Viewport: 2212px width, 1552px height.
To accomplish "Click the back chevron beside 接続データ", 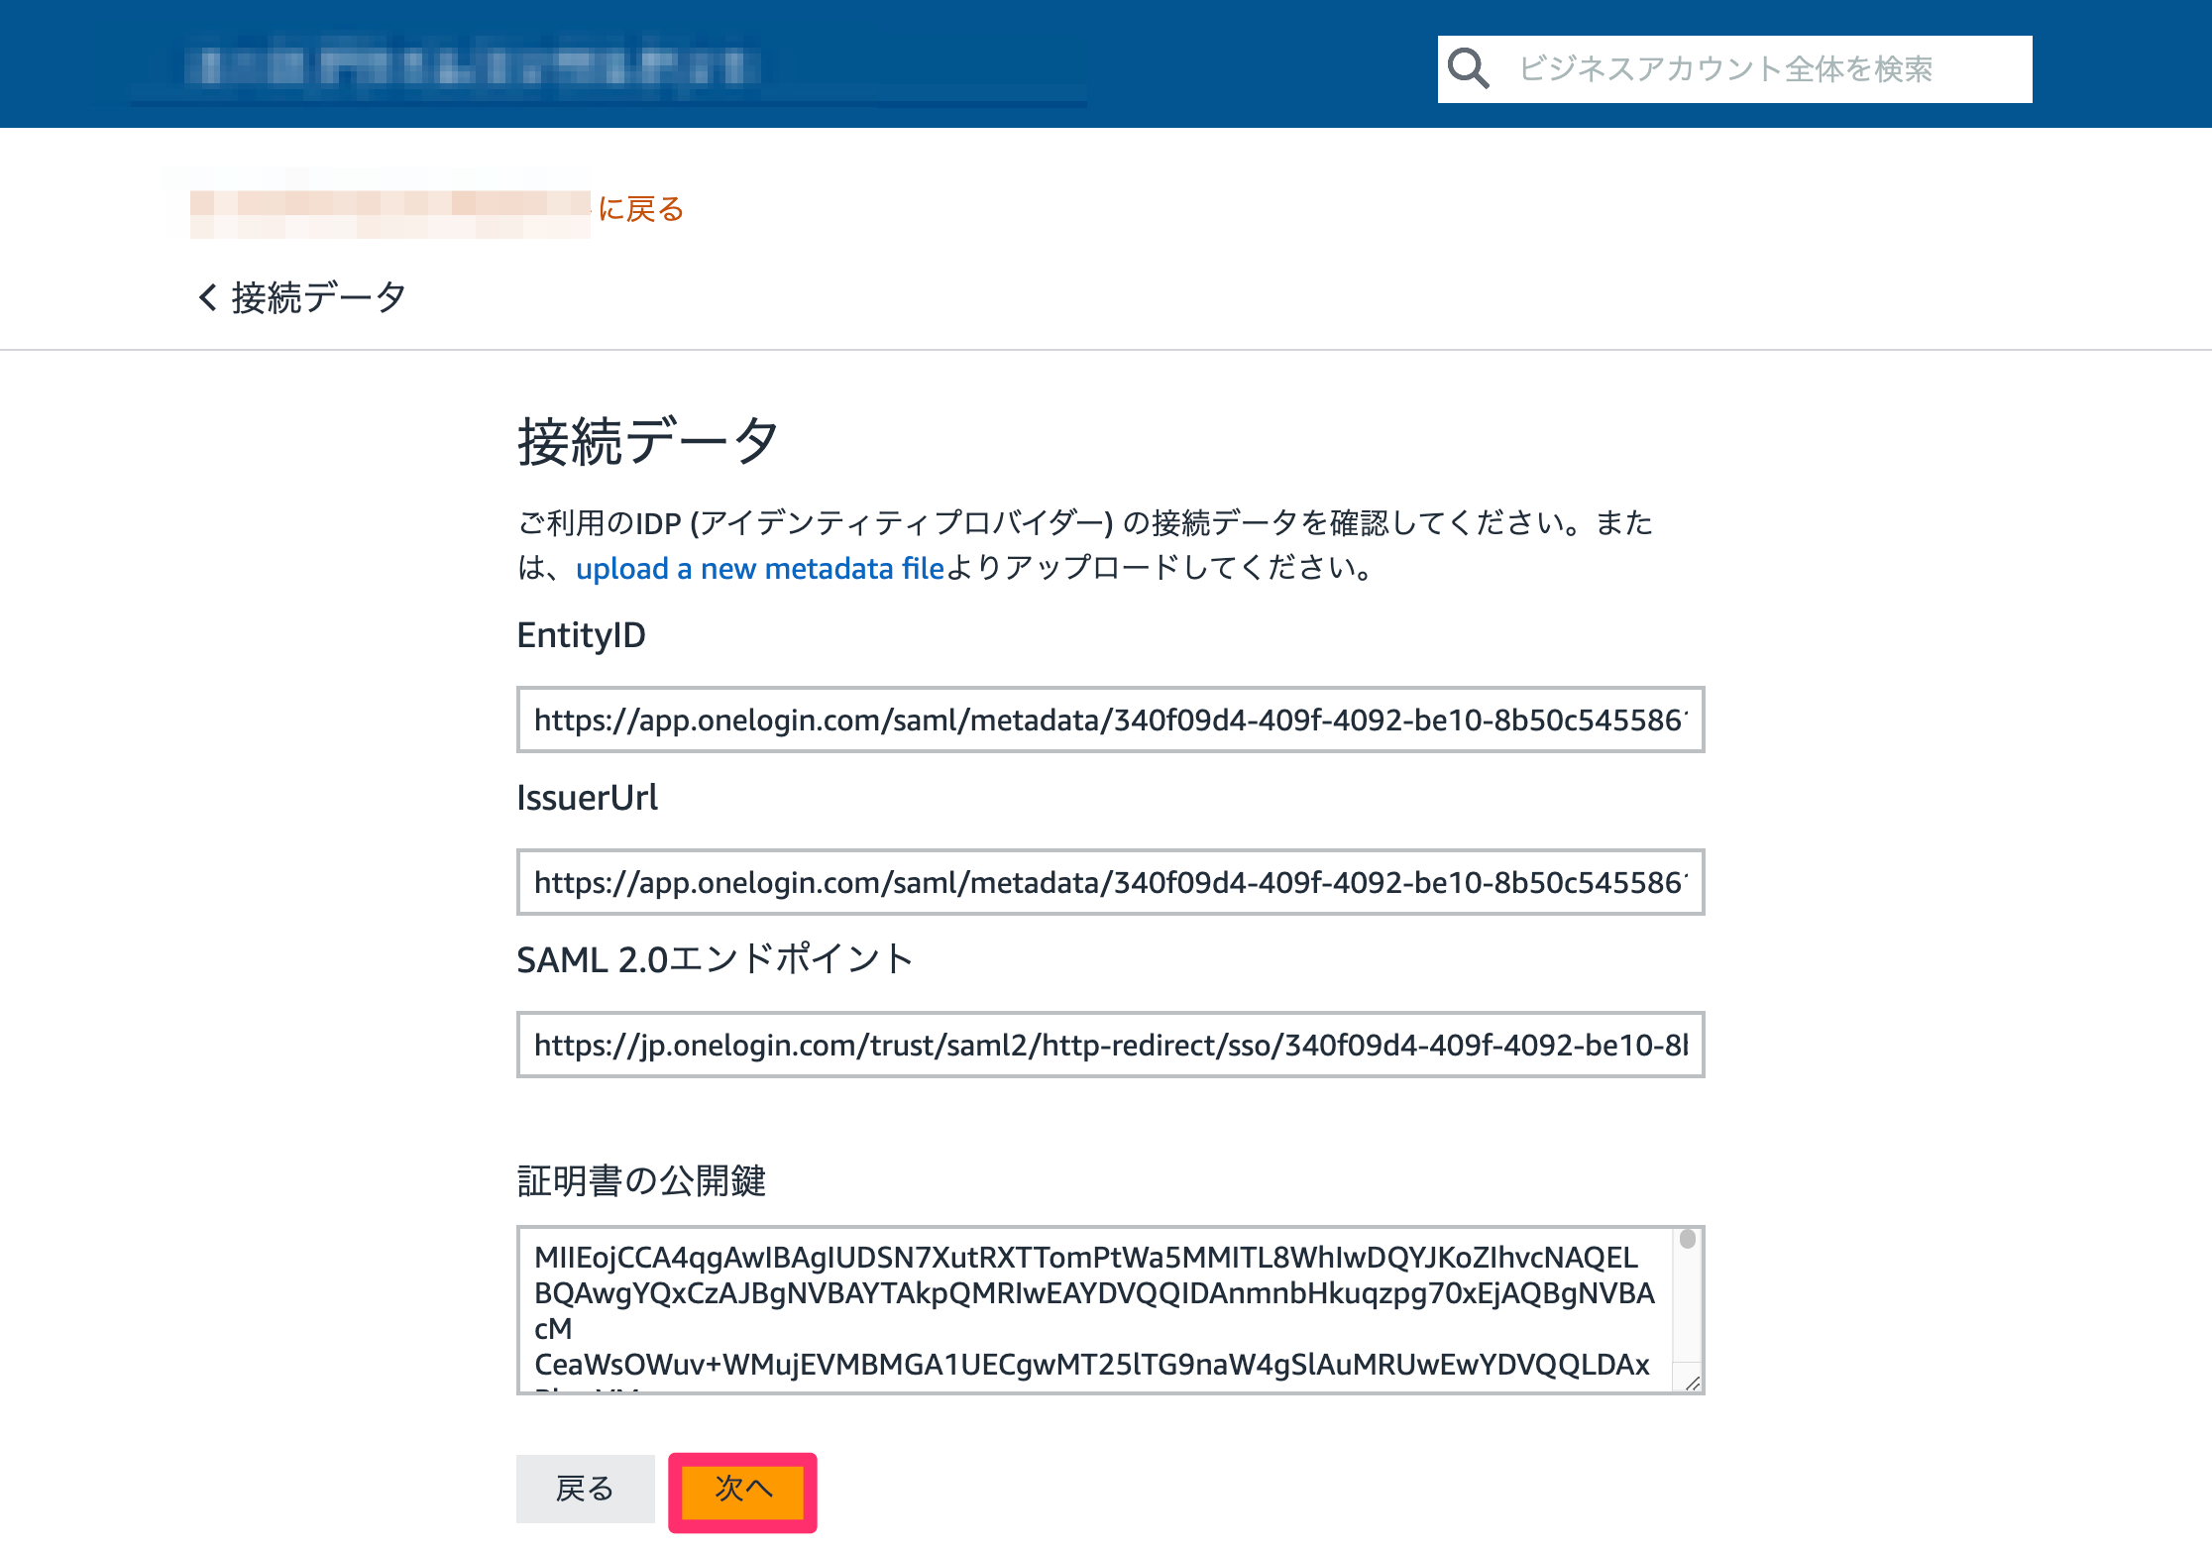I will tap(207, 297).
